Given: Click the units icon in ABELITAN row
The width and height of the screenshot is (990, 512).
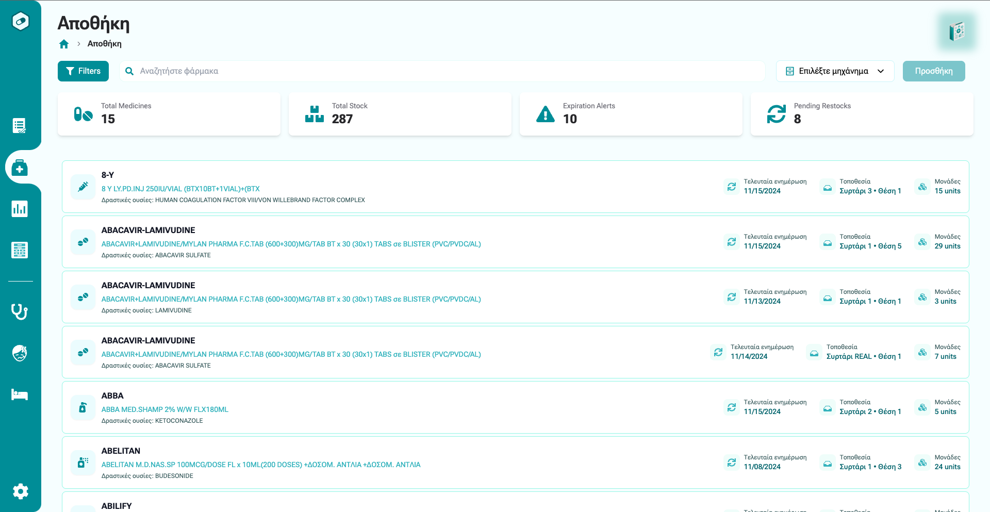Looking at the screenshot, I should (x=922, y=463).
